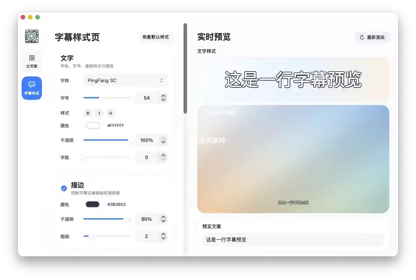Image resolution: width=416 pixels, height=280 pixels.
Task: Adjust the 粗细 slider
Action: point(107,236)
